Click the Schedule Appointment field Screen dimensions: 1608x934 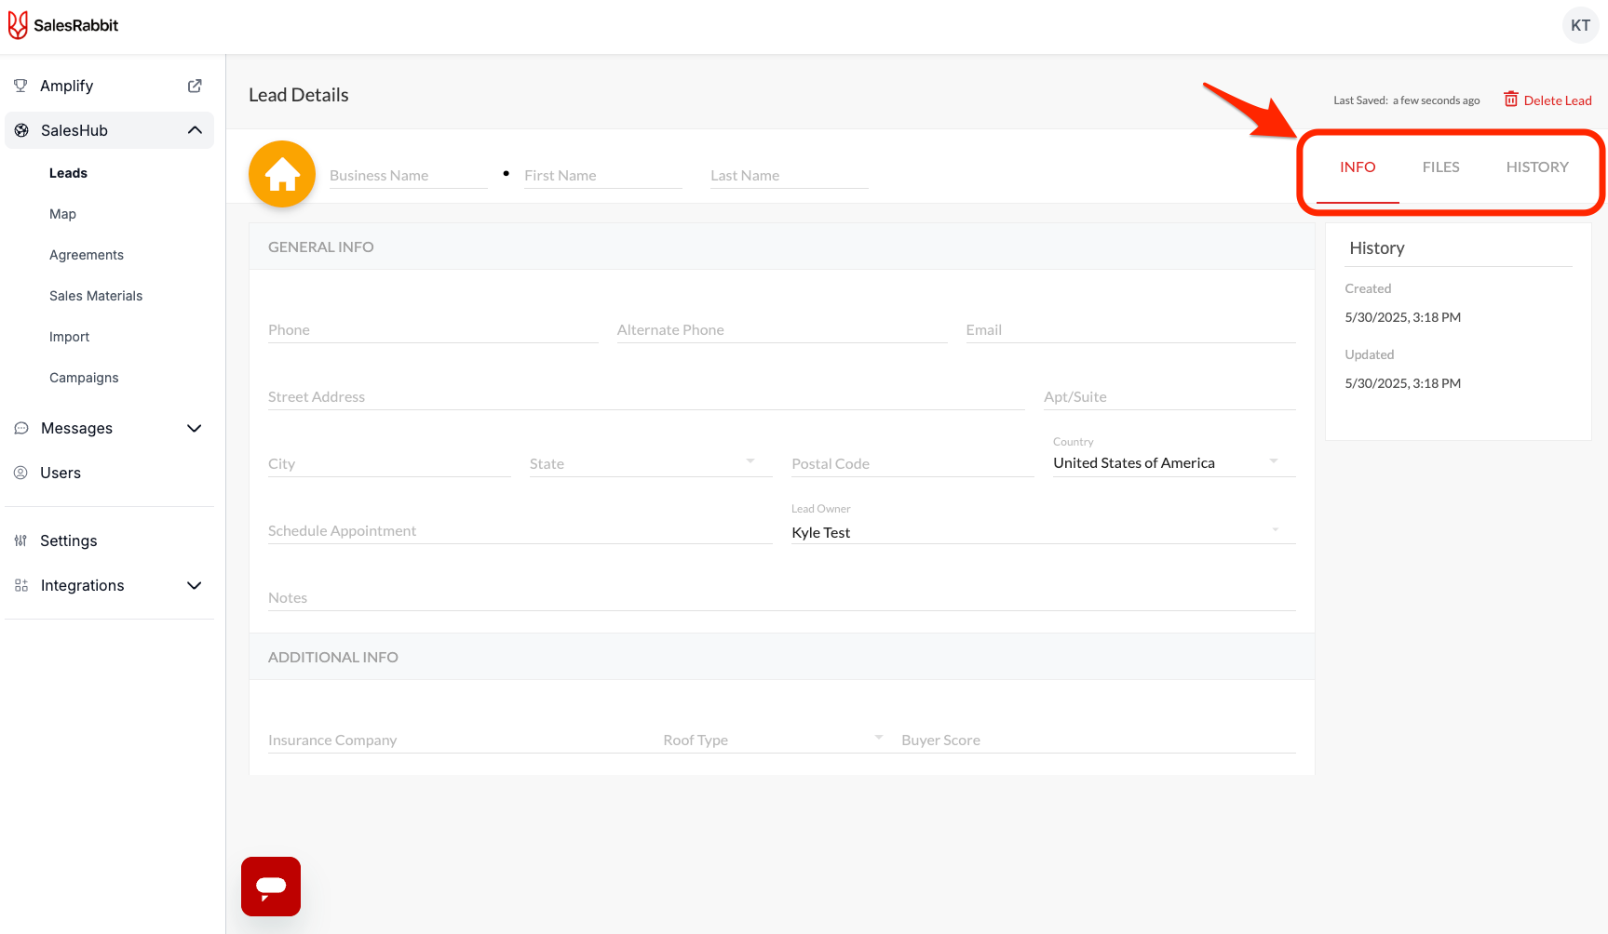(520, 530)
